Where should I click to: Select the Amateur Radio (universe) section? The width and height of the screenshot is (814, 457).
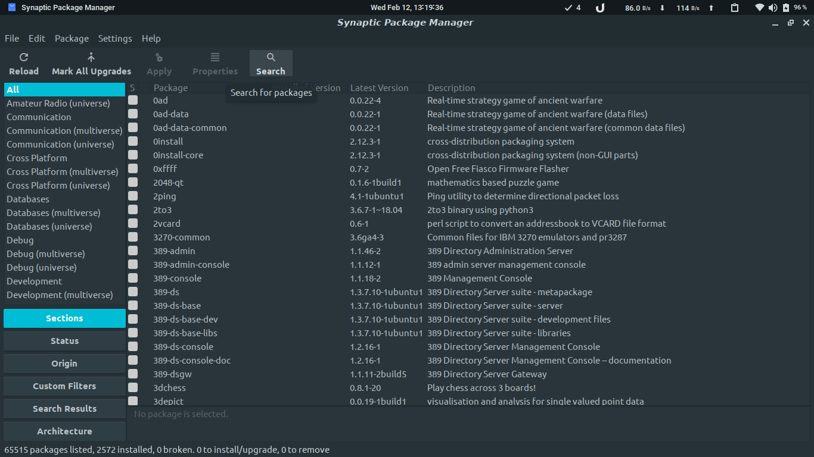[x=64, y=103]
